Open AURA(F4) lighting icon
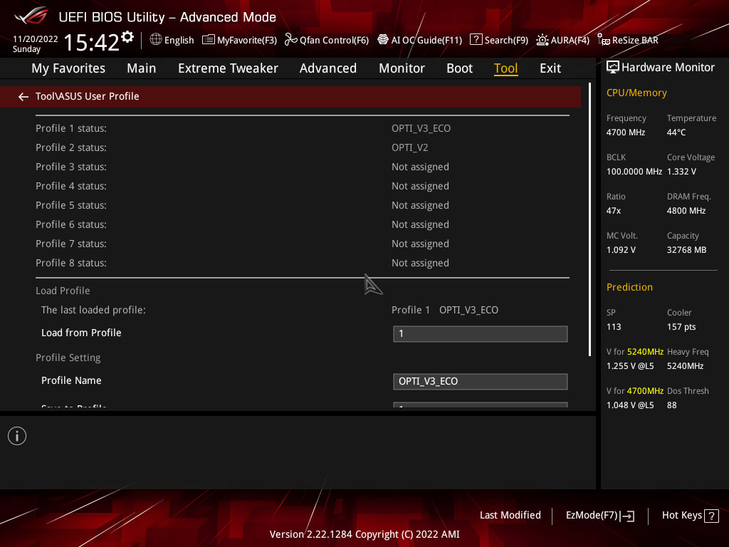Image resolution: width=729 pixels, height=547 pixels. pos(542,40)
